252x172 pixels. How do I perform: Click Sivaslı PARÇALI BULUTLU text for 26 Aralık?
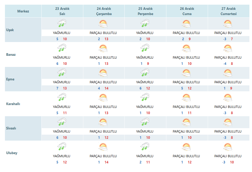pos(186,131)
